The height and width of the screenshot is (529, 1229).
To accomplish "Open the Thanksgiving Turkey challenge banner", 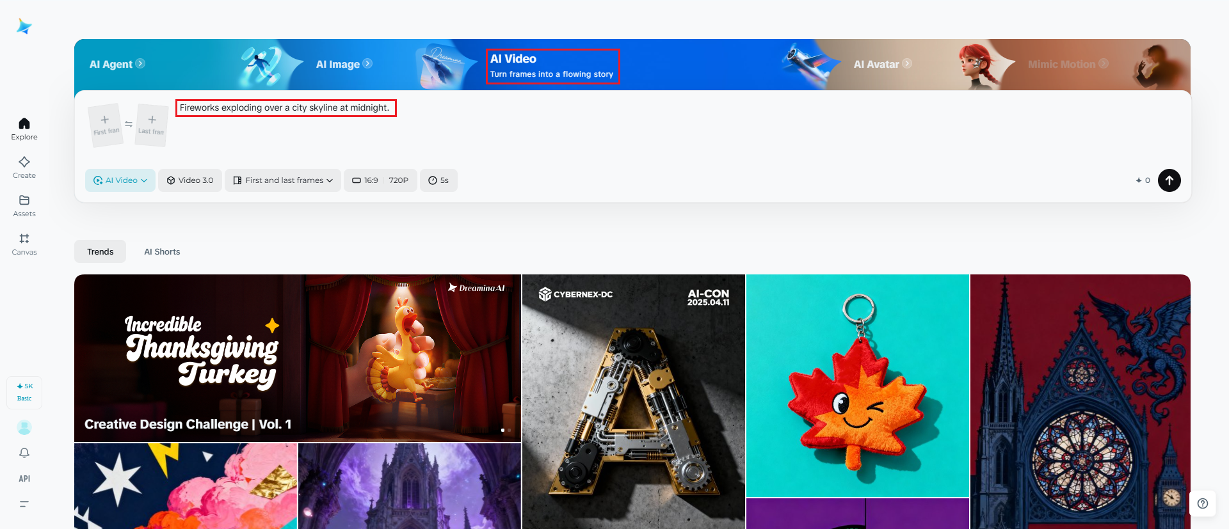I will point(298,358).
